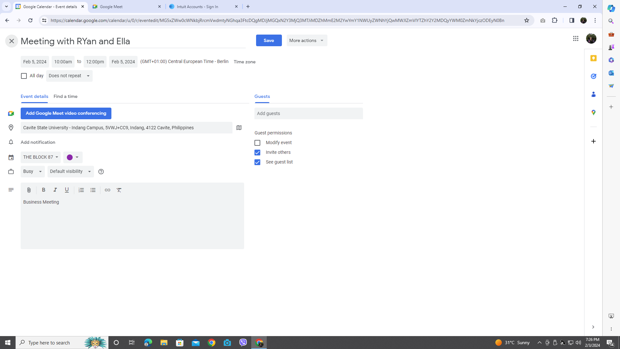The height and width of the screenshot is (349, 620).
Task: Toggle italic formatting in description
Action: 55,190
